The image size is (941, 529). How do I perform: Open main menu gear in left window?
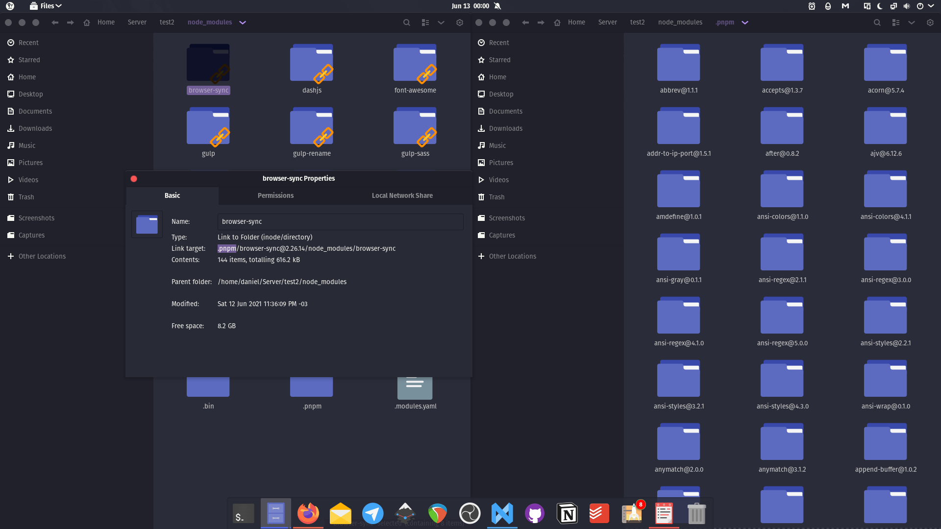459,23
